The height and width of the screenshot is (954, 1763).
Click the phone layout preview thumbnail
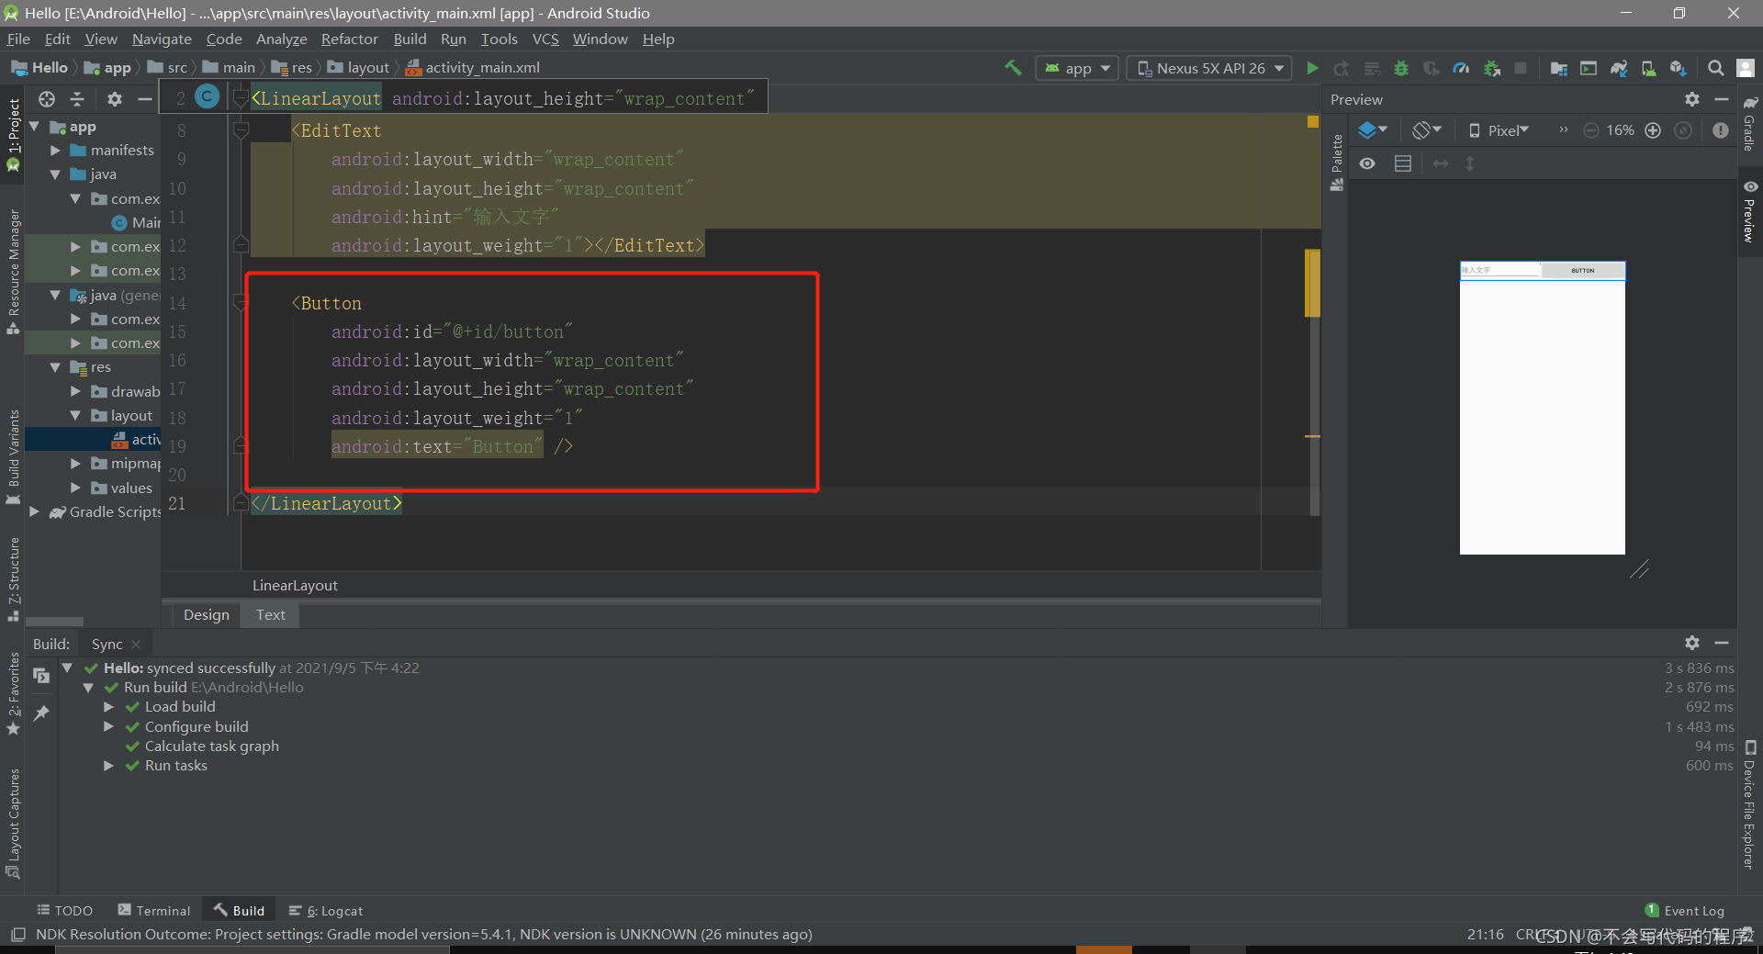coord(1542,408)
